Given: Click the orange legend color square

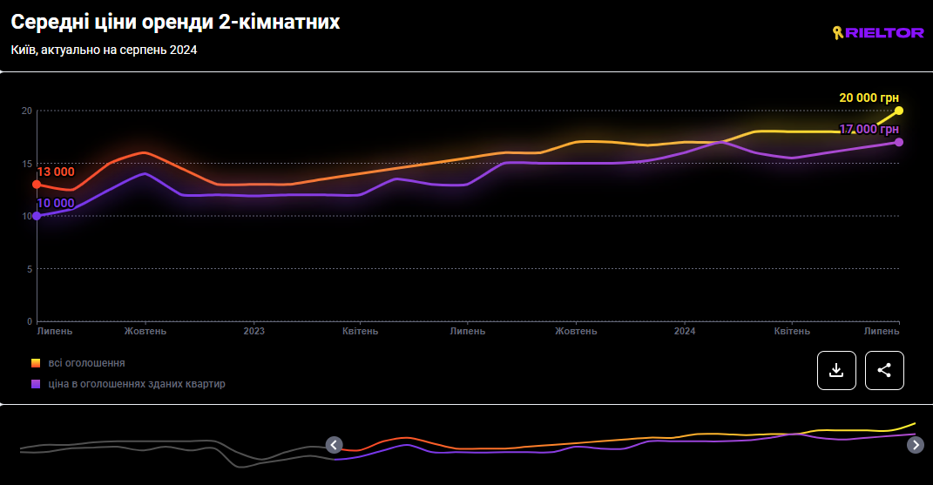Looking at the screenshot, I should pos(36,363).
